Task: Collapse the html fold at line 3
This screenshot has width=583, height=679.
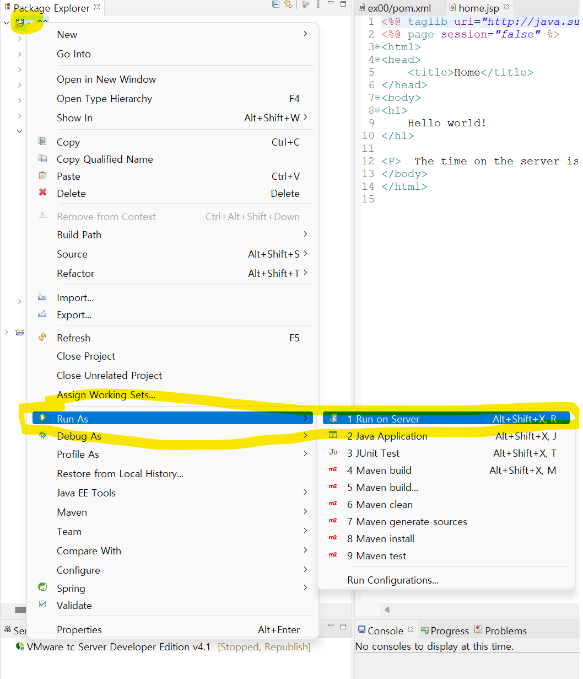Action: point(377,47)
